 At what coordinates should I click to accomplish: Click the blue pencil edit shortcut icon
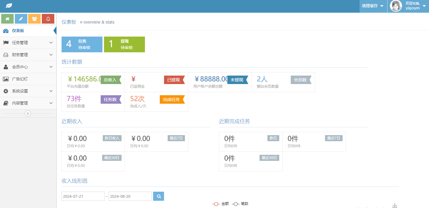pyautogui.click(x=21, y=19)
